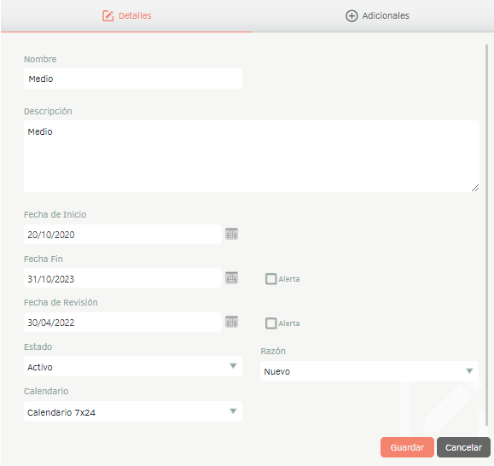
Task: Click the Adicionales plus circle icon
Action: [352, 15]
